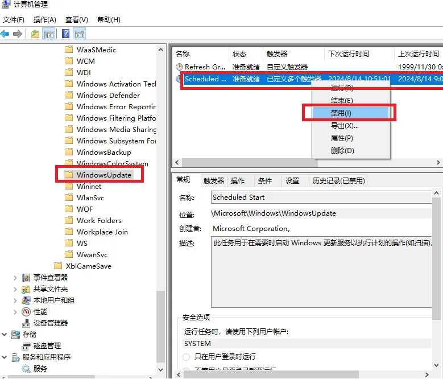The height and width of the screenshot is (379, 443).
Task: Expand the 本地用户和组 node arrow
Action: [15, 300]
